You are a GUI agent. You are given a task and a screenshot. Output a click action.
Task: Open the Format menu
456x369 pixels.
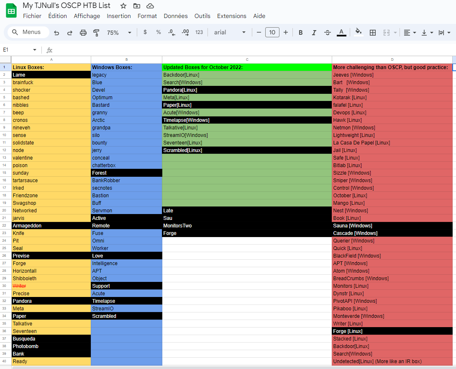[x=147, y=16]
